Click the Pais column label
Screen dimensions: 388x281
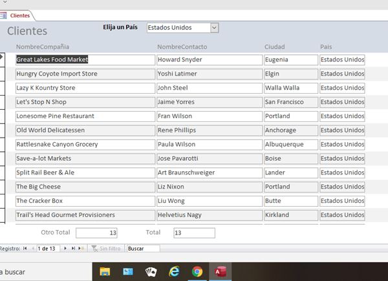[326, 47]
